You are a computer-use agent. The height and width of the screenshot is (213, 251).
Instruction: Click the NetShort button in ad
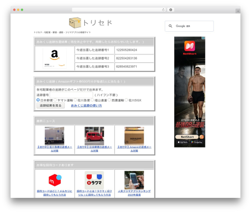187,137
